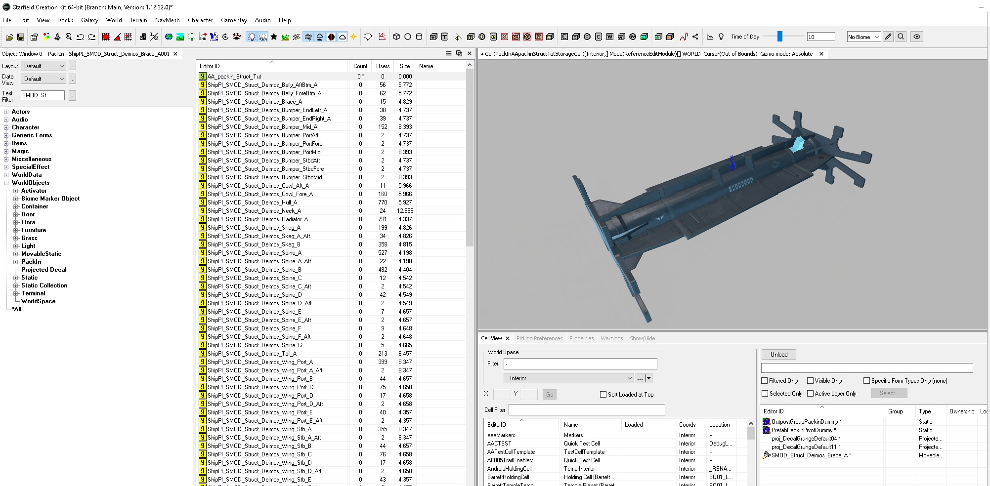Click the cube primitive icon

pos(396,37)
